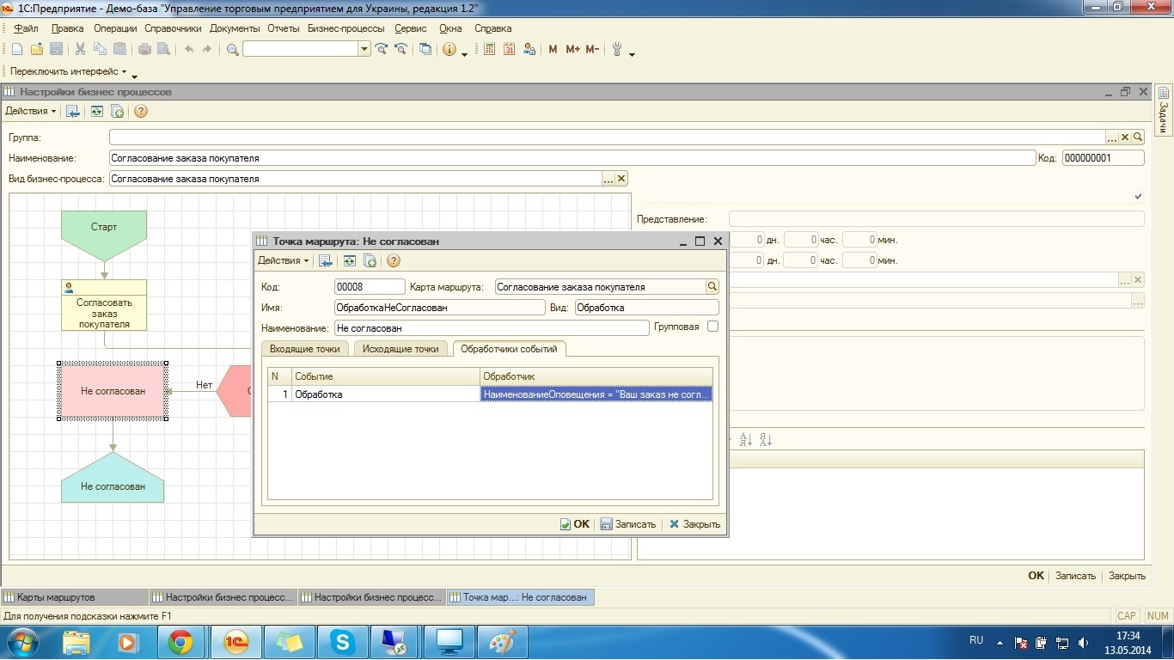Switch to Карты маршрутов window tab
This screenshot has height=660, width=1174.
(x=75, y=597)
